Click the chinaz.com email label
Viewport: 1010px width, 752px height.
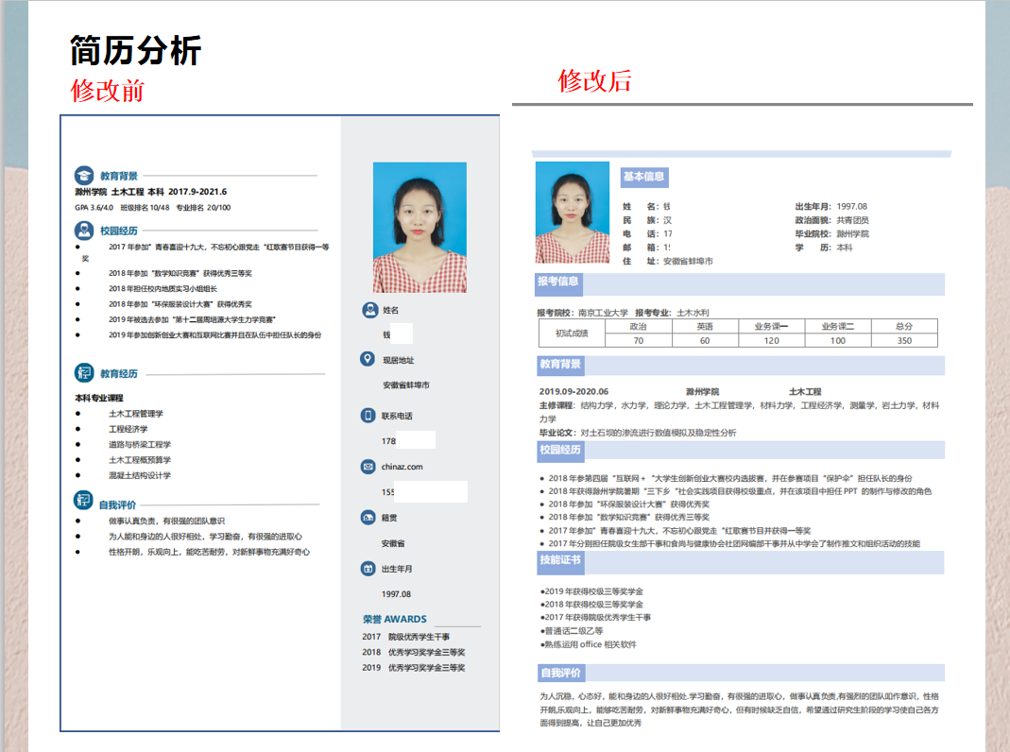tap(402, 467)
